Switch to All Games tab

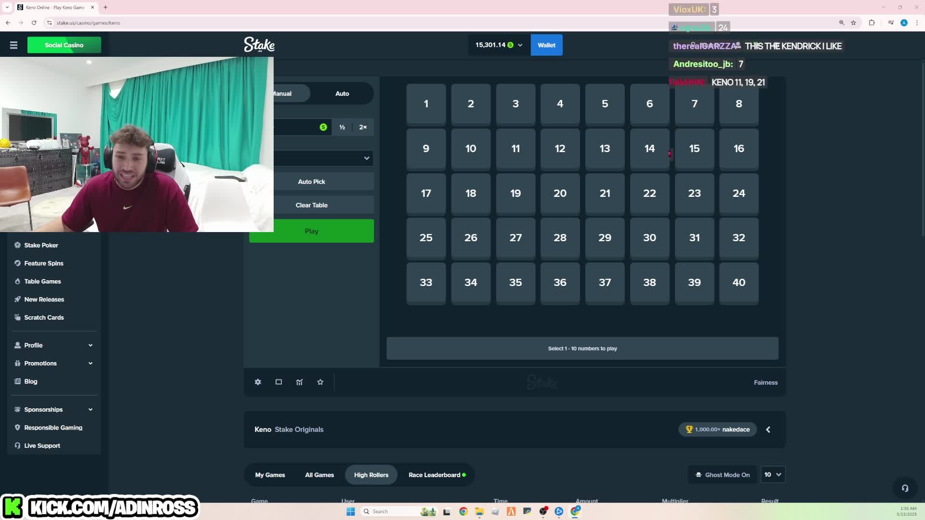click(319, 475)
